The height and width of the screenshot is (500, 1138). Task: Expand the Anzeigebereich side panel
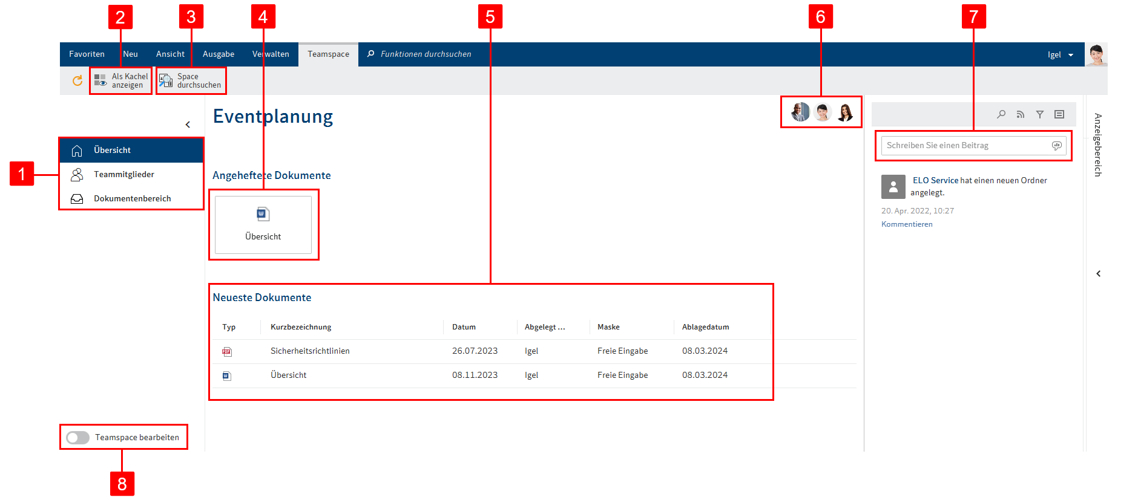[1099, 274]
